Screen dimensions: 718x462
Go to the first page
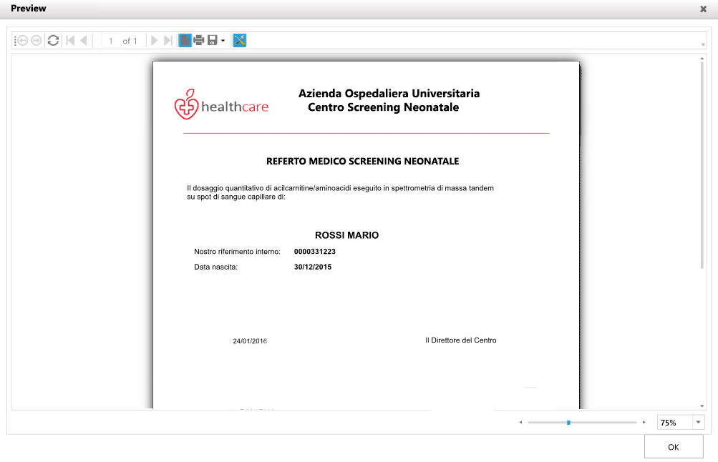point(70,41)
